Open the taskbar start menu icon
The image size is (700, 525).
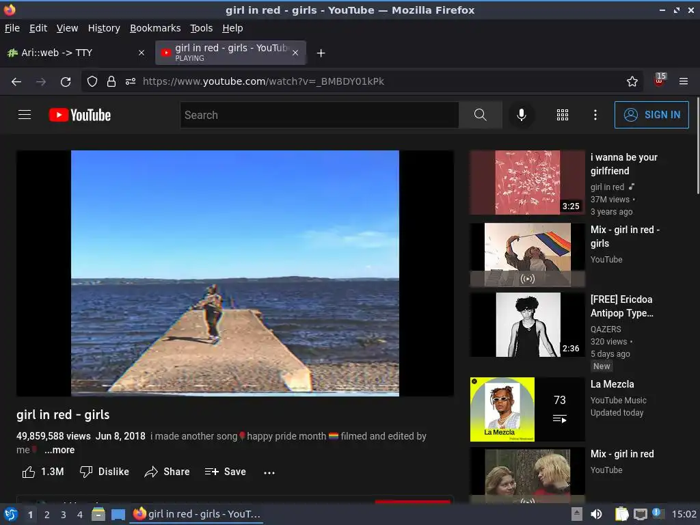[x=10, y=514]
